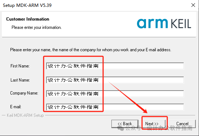
Task: Click 'Please enter your information.' text
Action: click(36, 27)
